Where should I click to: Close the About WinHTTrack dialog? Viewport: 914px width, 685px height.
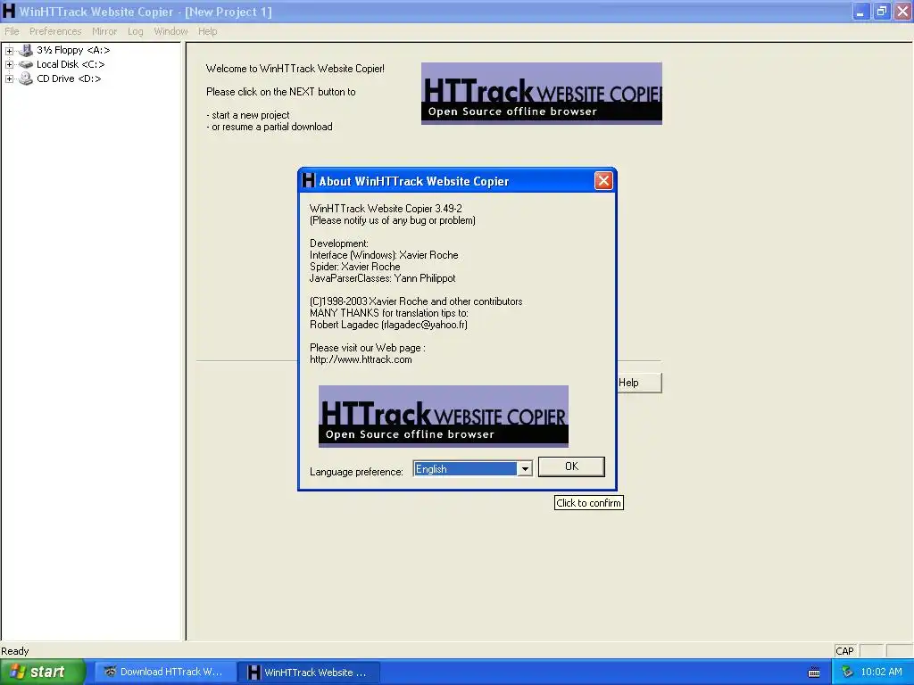tap(603, 180)
